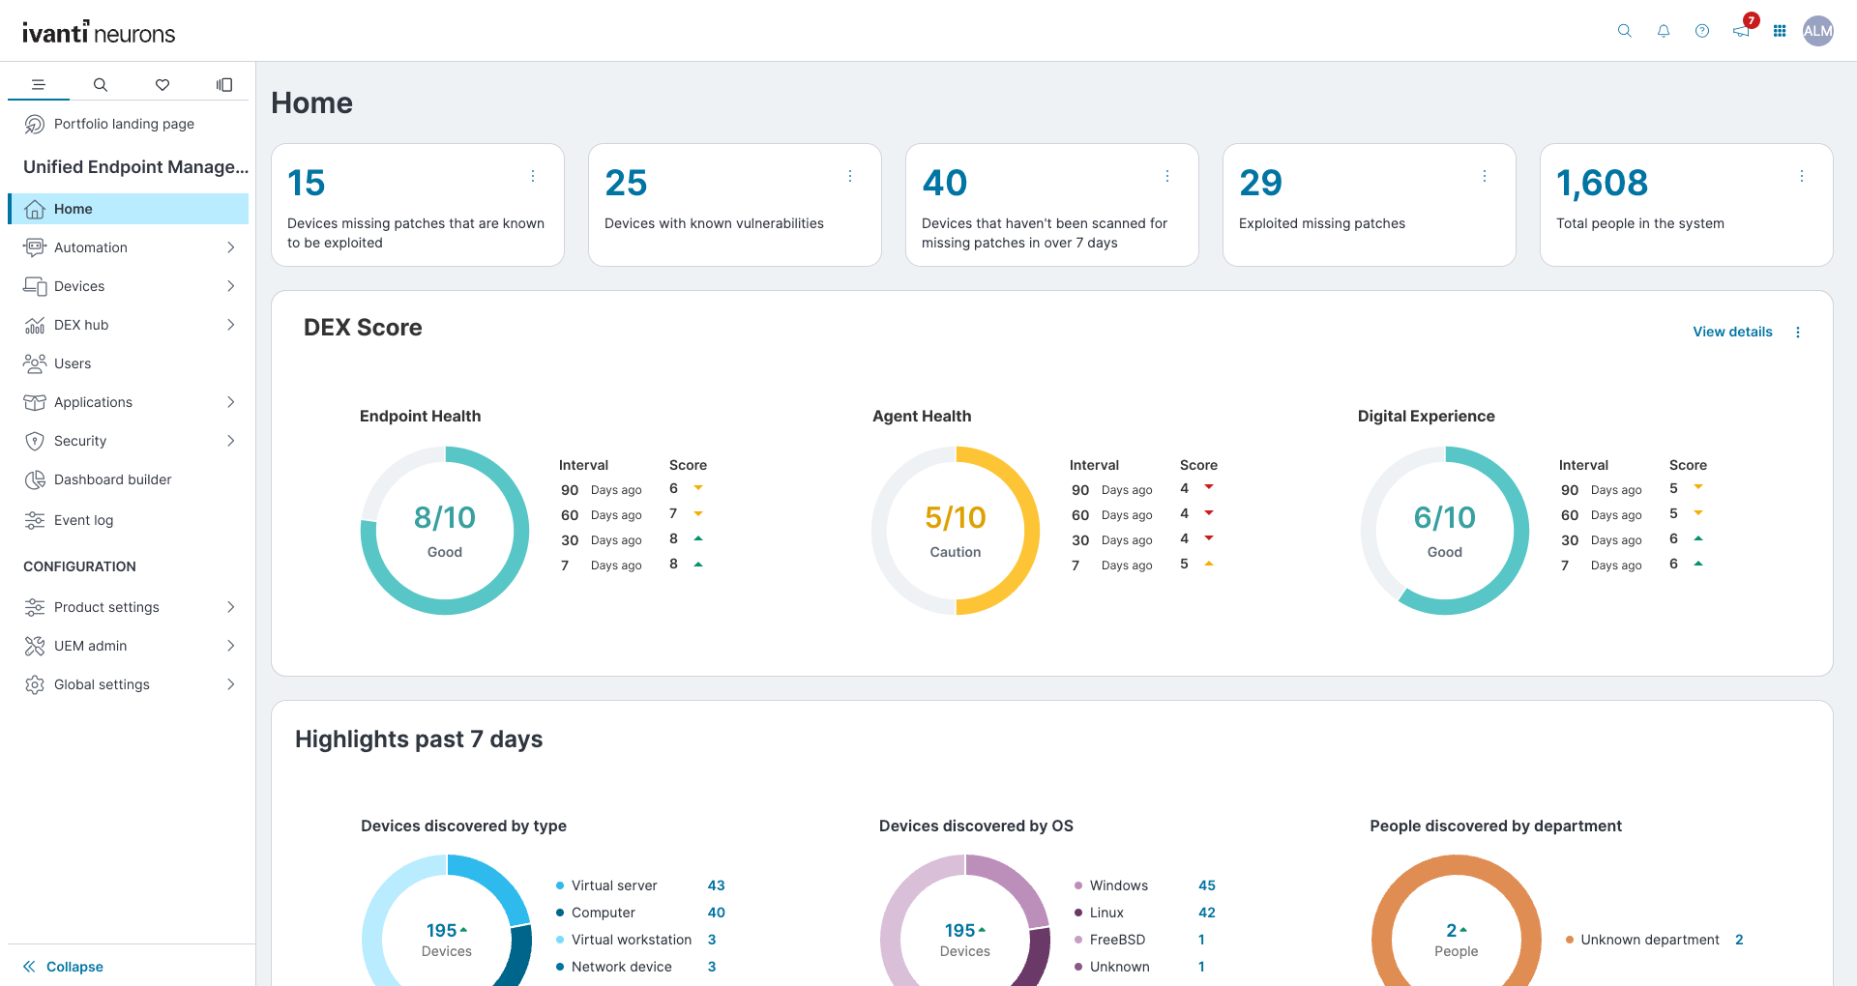1857x986 pixels.
Task: Click the Windows legend dot
Action: (x=1078, y=885)
